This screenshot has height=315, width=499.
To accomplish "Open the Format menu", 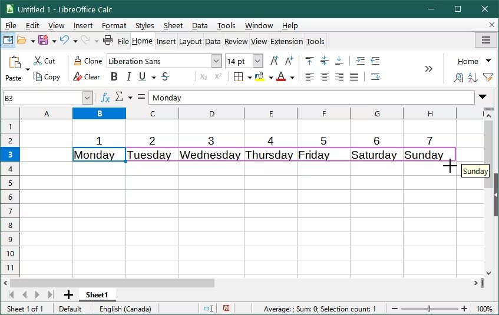I will click(x=114, y=25).
